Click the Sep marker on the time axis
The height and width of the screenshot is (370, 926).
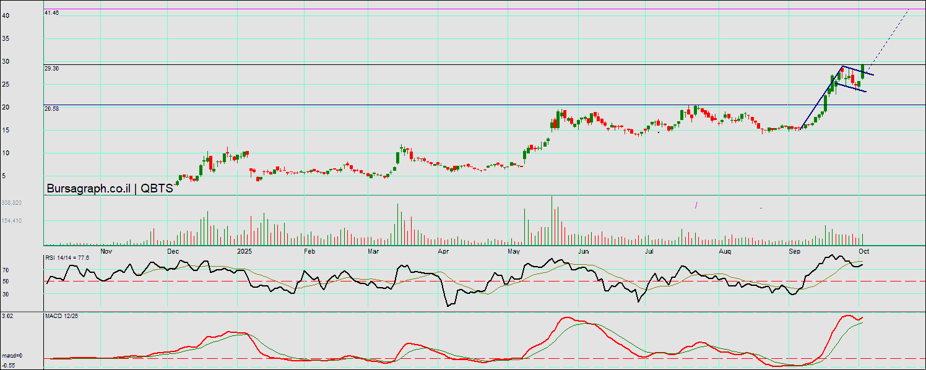794,252
